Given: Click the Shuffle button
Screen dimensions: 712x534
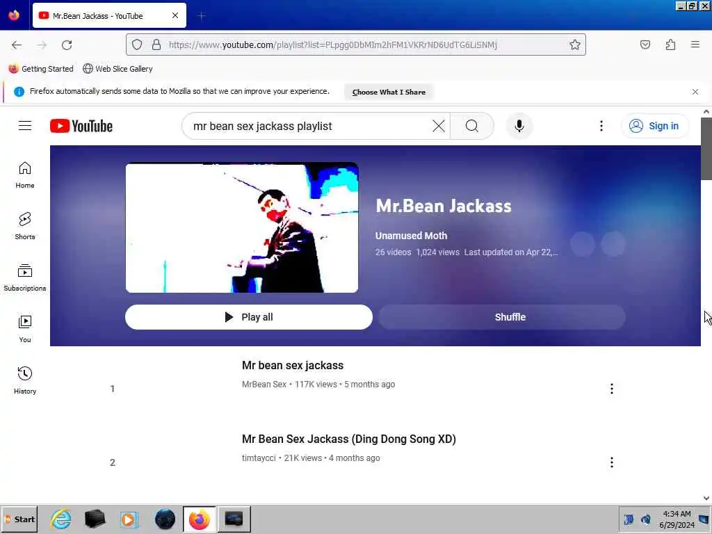Looking at the screenshot, I should coord(502,317).
